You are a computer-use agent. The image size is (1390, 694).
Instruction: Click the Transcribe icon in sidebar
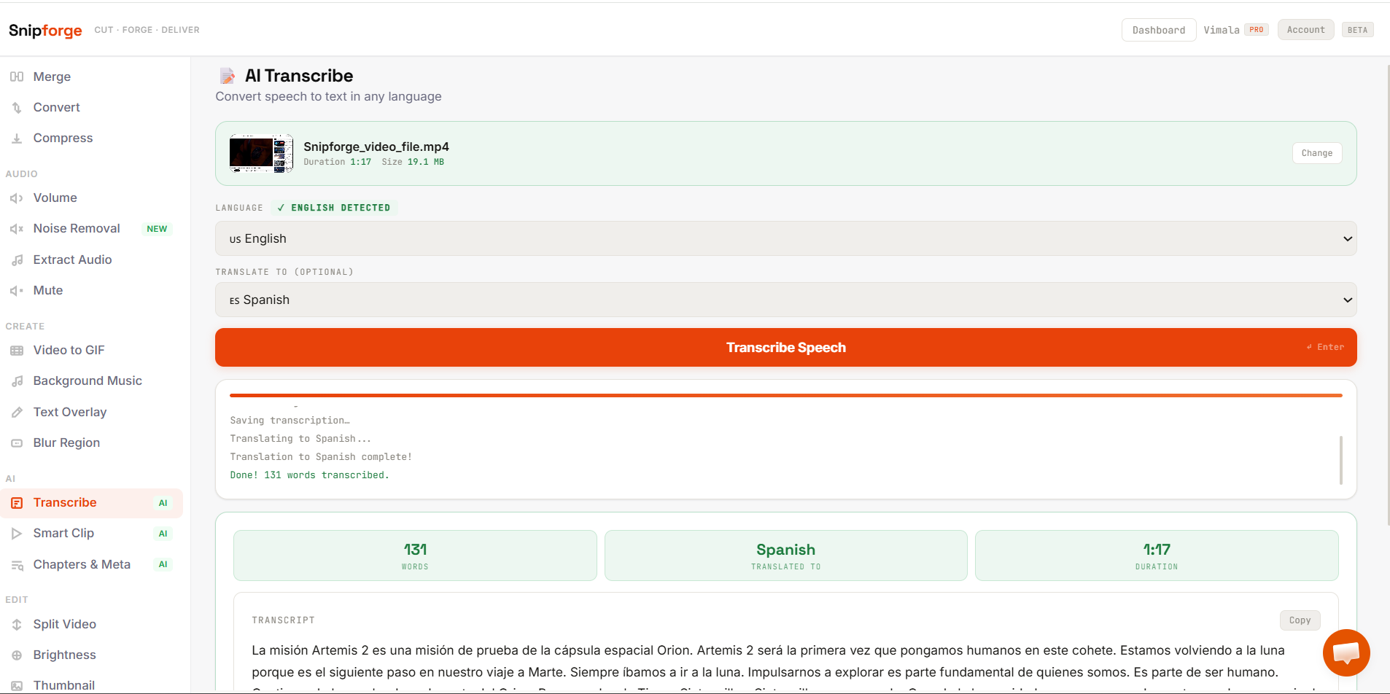(17, 502)
